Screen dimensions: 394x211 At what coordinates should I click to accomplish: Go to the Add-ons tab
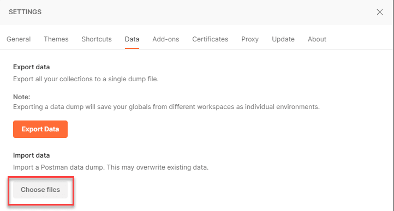click(165, 39)
